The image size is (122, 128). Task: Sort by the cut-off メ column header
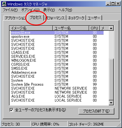coord(104,28)
